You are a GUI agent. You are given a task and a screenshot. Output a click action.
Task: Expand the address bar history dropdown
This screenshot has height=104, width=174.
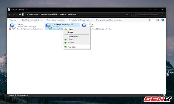127,15
